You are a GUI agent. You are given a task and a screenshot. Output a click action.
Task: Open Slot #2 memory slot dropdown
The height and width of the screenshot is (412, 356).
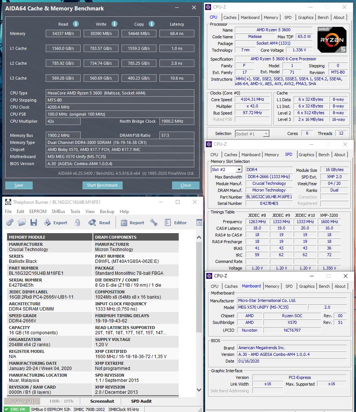(226, 170)
